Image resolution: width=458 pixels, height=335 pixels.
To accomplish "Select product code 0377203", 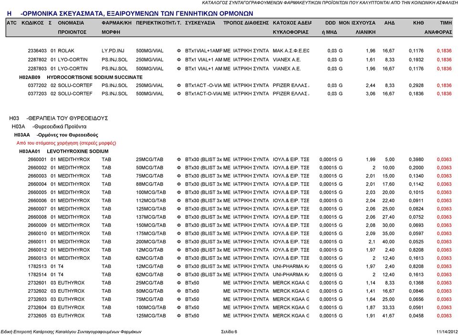I will coord(37,94).
